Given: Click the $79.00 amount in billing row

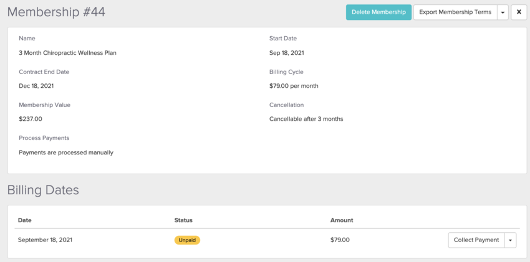Looking at the screenshot, I should coord(340,240).
